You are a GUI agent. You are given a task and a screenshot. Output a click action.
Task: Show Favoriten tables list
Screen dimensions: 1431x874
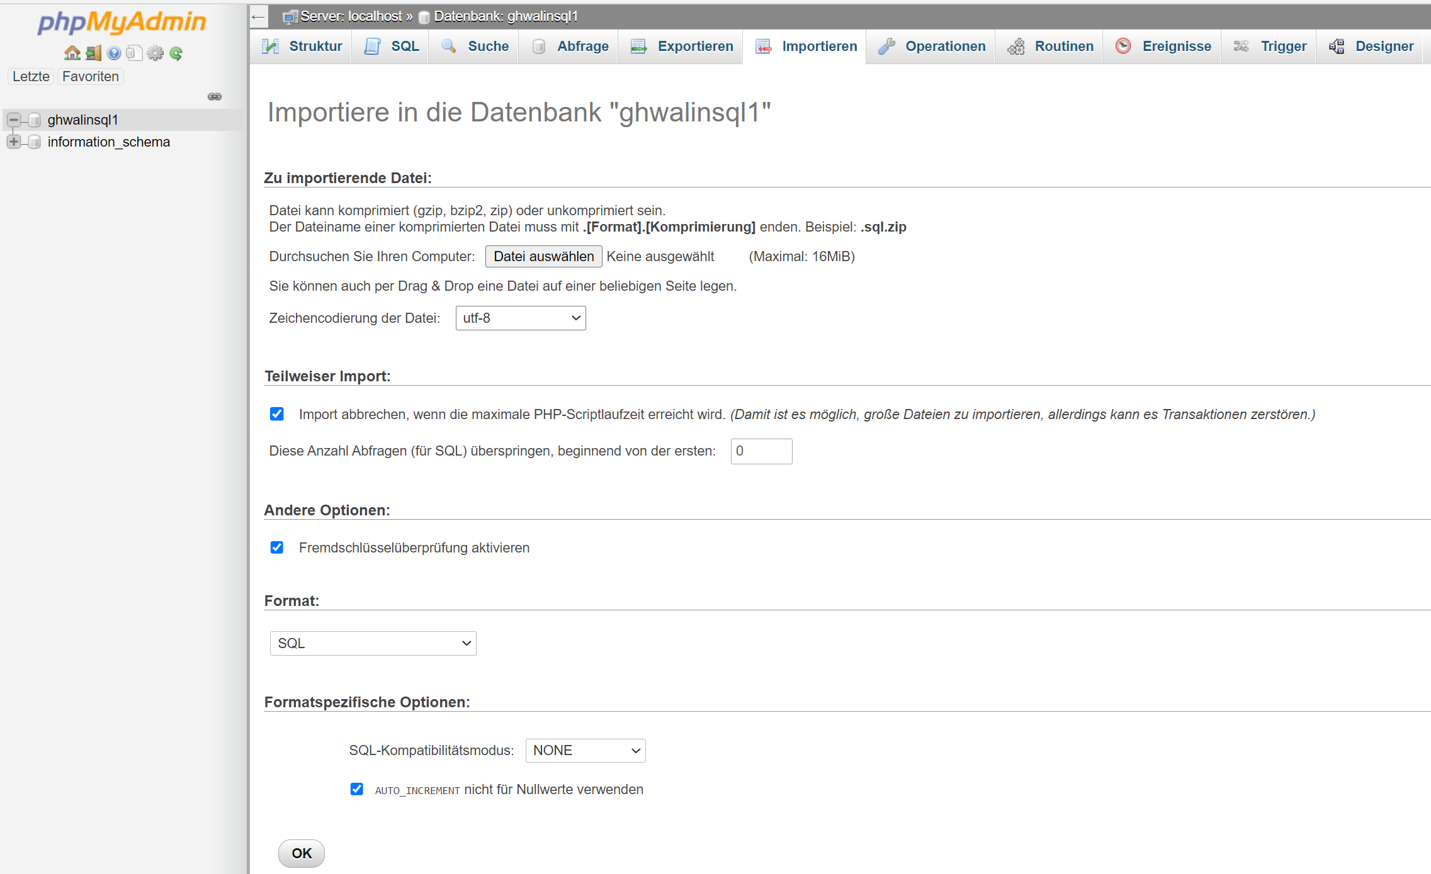pos(91,77)
